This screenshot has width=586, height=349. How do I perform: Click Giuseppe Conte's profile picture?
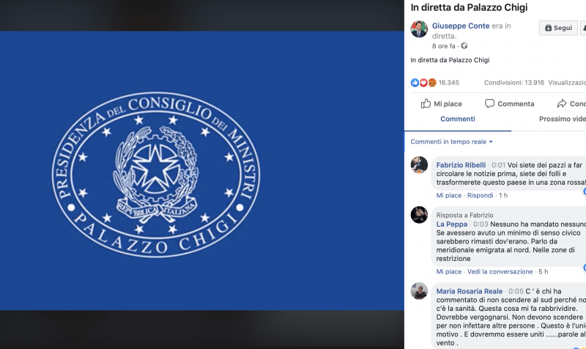tap(419, 29)
